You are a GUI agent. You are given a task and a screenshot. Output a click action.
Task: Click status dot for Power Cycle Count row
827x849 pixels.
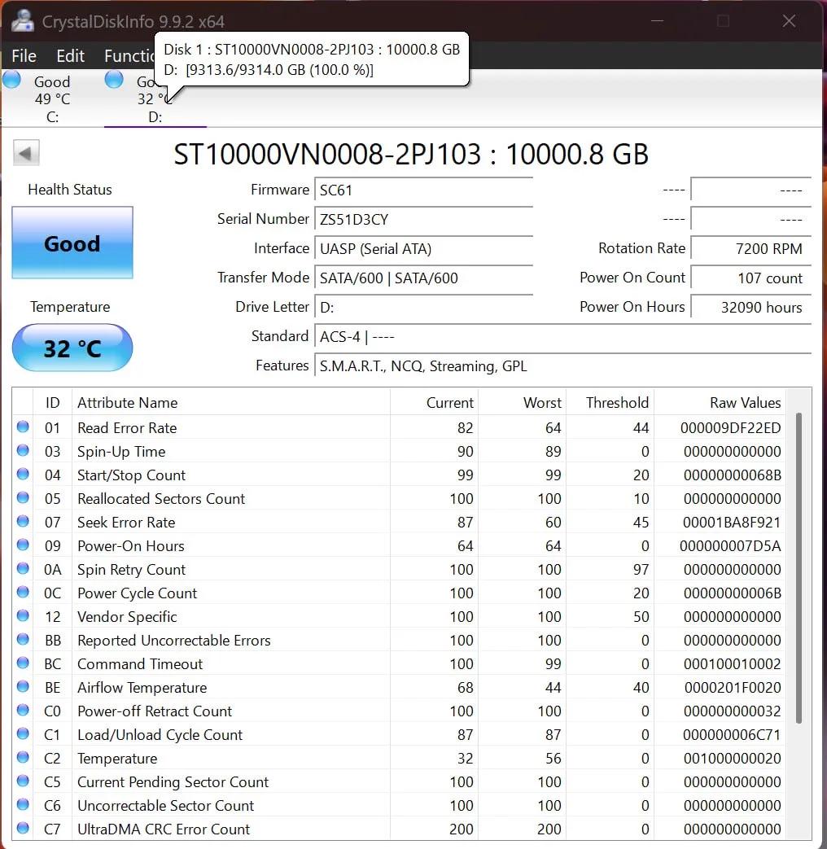[x=23, y=592]
